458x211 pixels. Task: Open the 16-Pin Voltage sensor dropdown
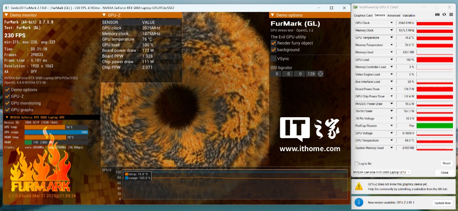click(x=391, y=118)
